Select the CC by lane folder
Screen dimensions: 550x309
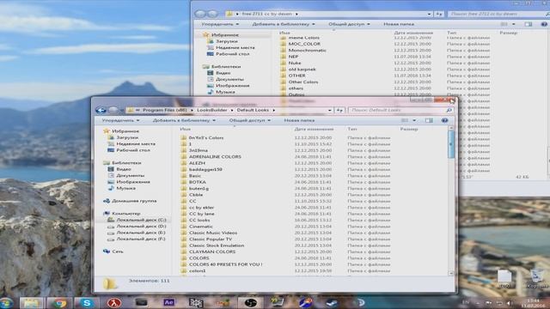click(201, 214)
